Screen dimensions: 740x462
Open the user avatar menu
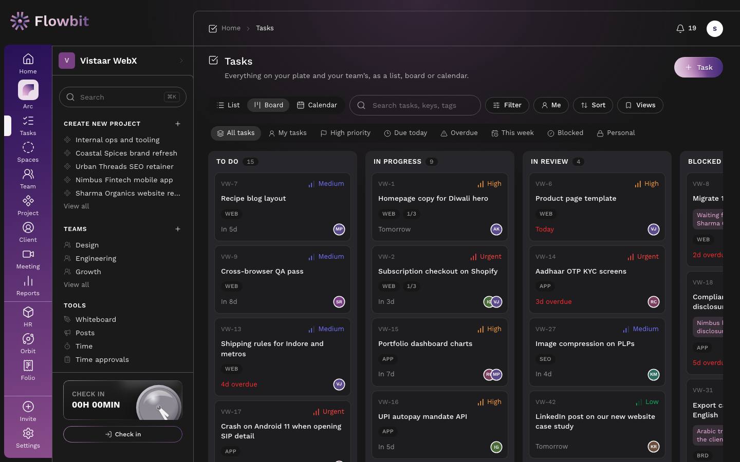pyautogui.click(x=715, y=29)
